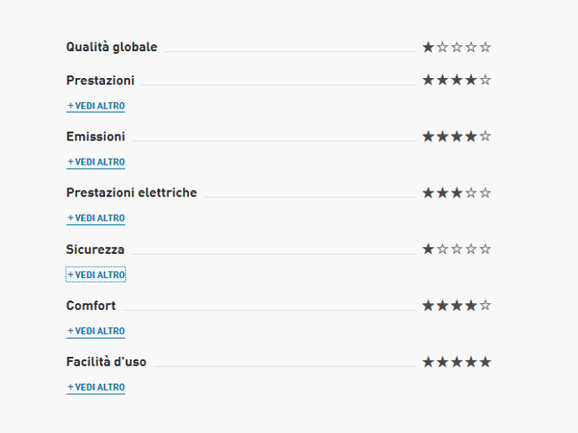Expand Vedi Altro under Emissioni
The height and width of the screenshot is (433, 578).
[x=96, y=163]
